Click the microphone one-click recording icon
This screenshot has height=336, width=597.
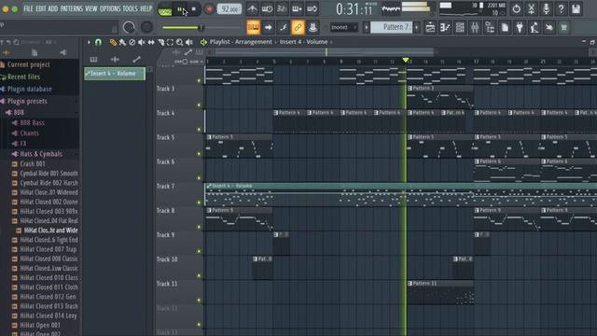pos(546,8)
